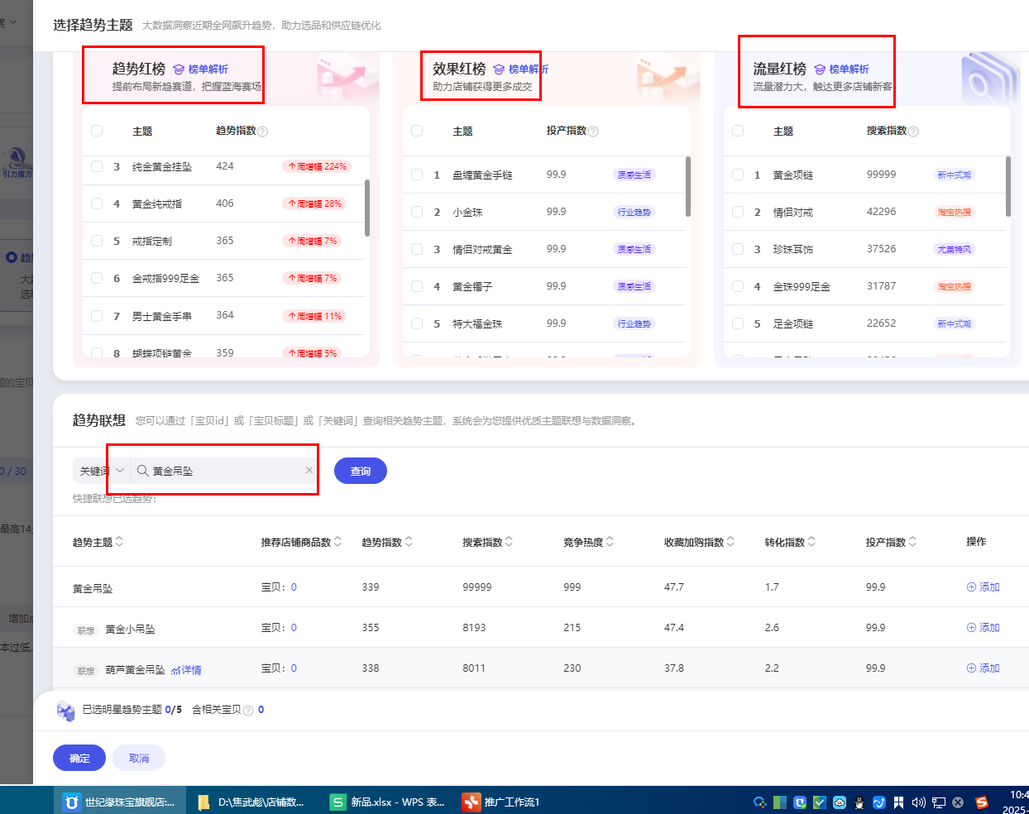Tick the checkbox beside 黄金项链
Screen dimensions: 1029x814
coord(738,175)
